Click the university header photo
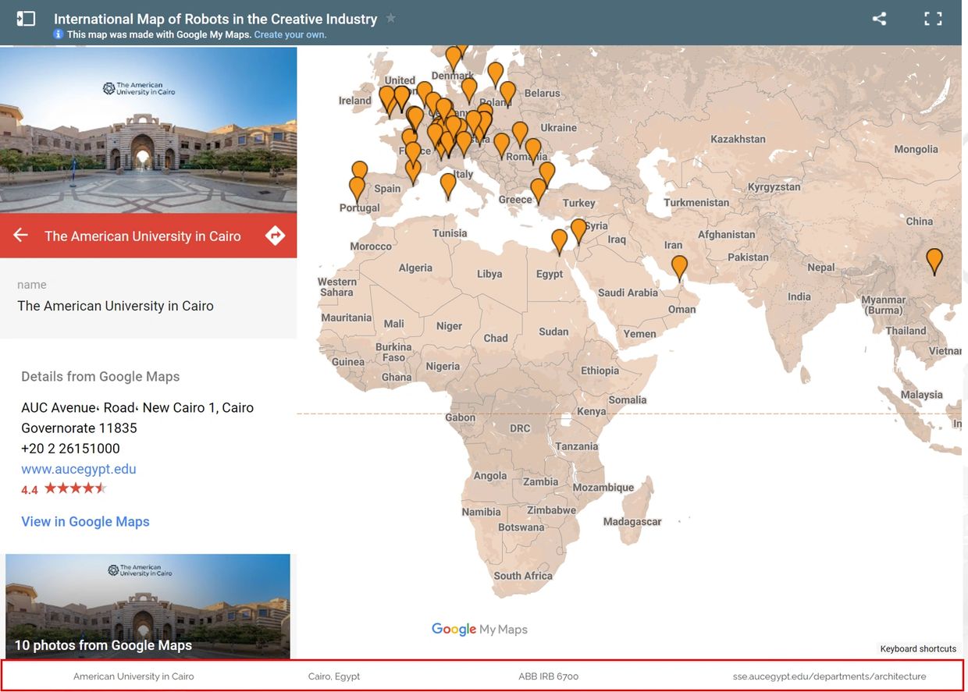This screenshot has height=692, width=968. tap(148, 130)
